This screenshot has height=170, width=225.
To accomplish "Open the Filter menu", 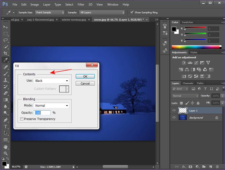I will [81, 5].
